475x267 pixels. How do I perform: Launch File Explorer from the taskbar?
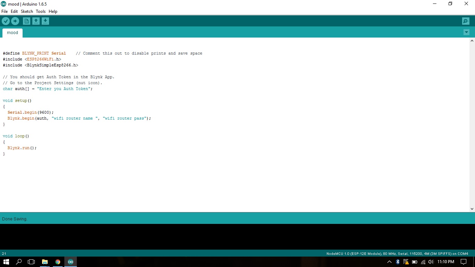pos(45,262)
